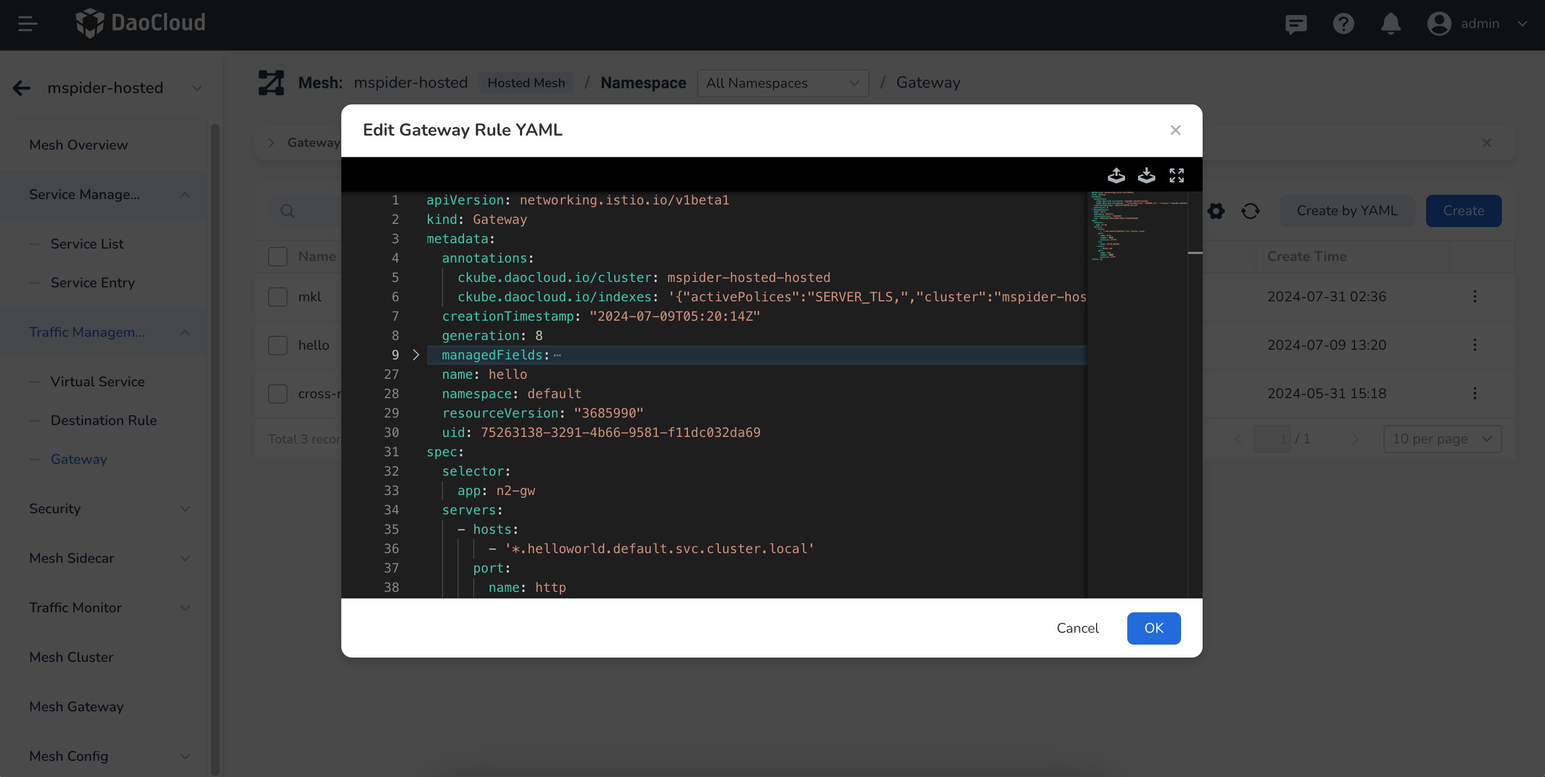Cancel the YAML edit dialog

(1077, 628)
